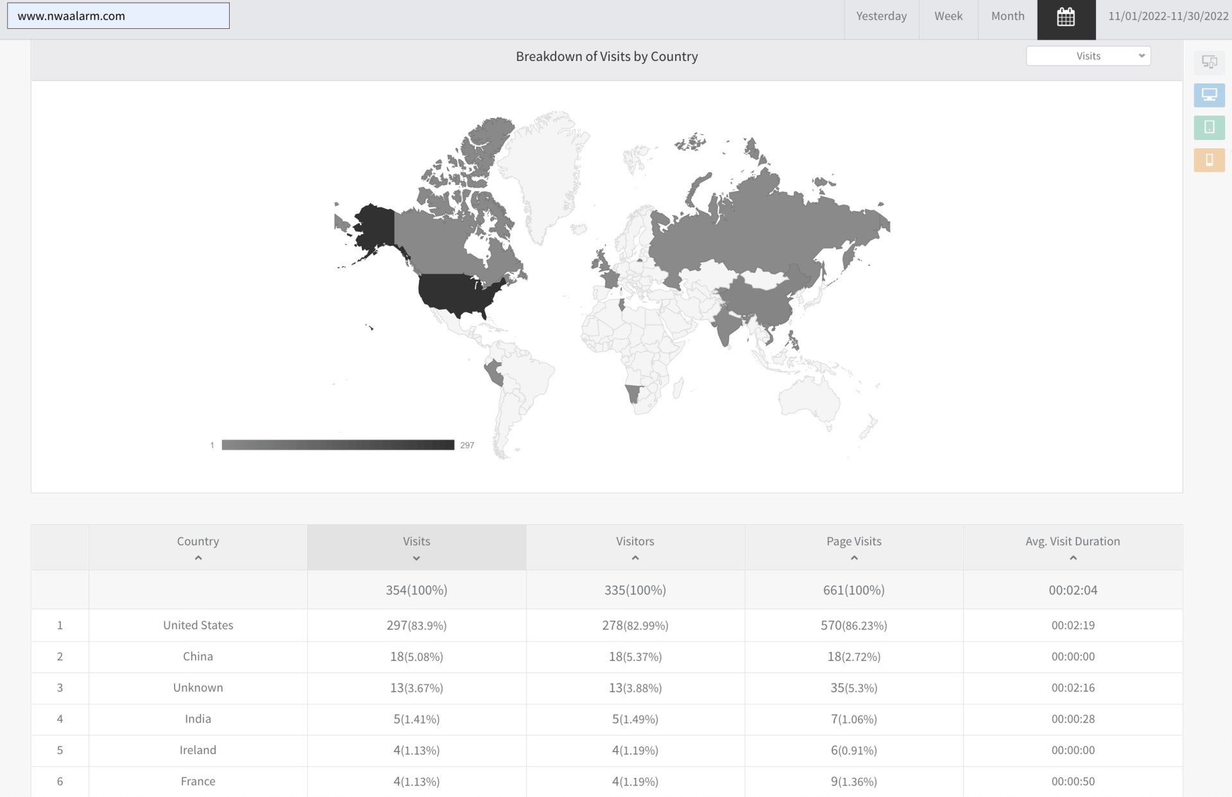The height and width of the screenshot is (797, 1232).
Task: Switch to Yesterday range
Action: point(881,17)
